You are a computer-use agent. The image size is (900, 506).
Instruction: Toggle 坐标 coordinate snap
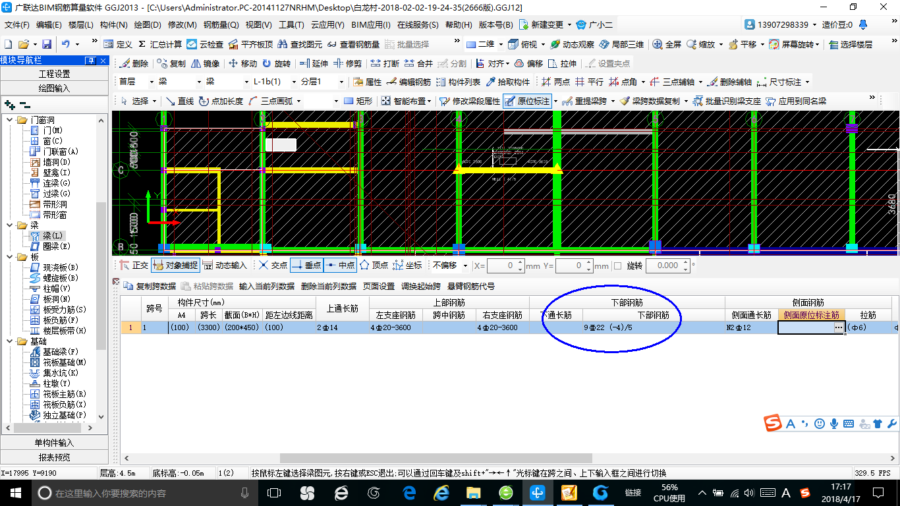[407, 265]
